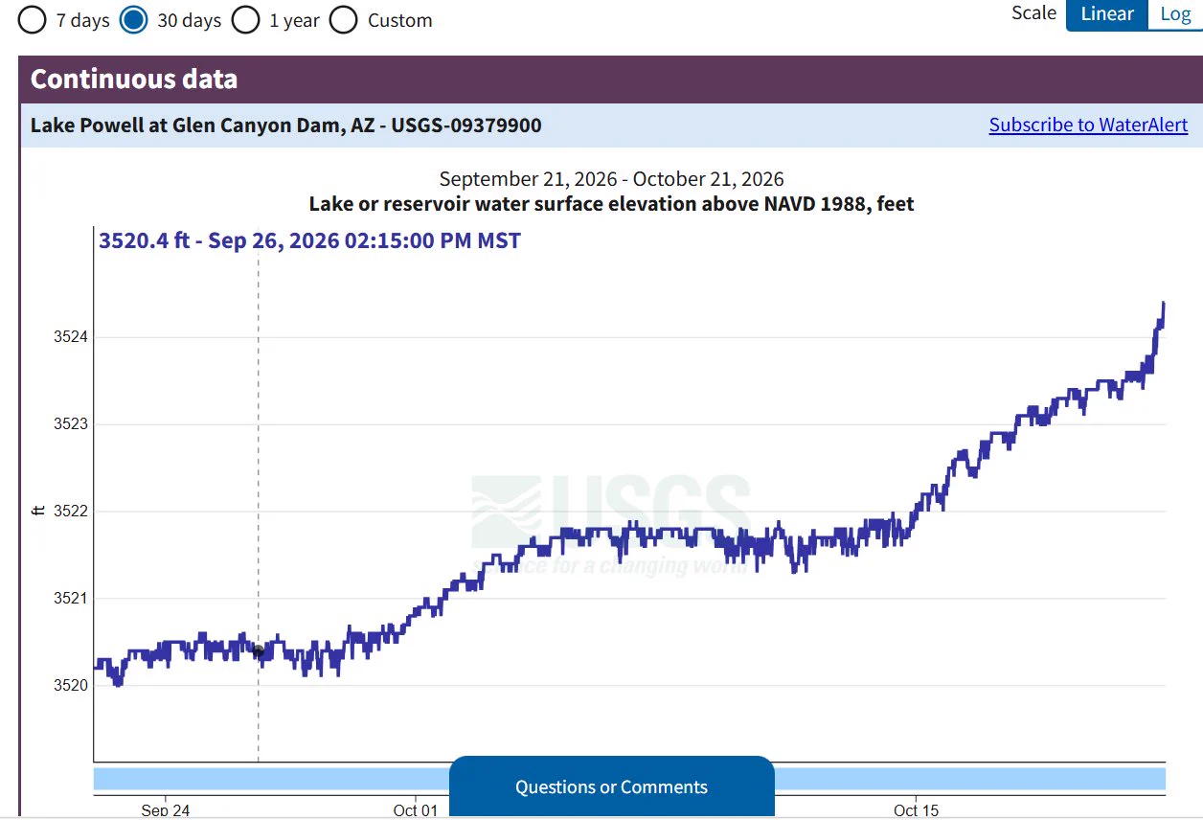Click the hovered data point on Sep 26
This screenshot has height=820, width=1203.
(x=258, y=650)
